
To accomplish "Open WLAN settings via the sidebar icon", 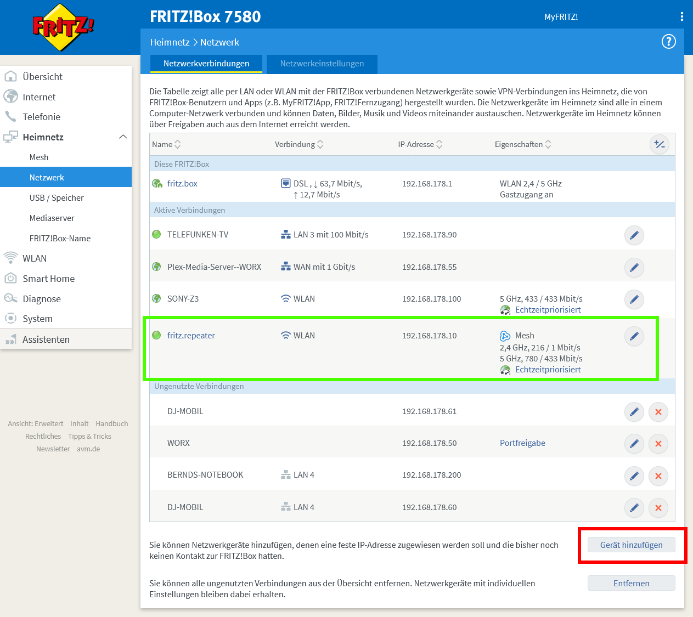I will (10, 258).
